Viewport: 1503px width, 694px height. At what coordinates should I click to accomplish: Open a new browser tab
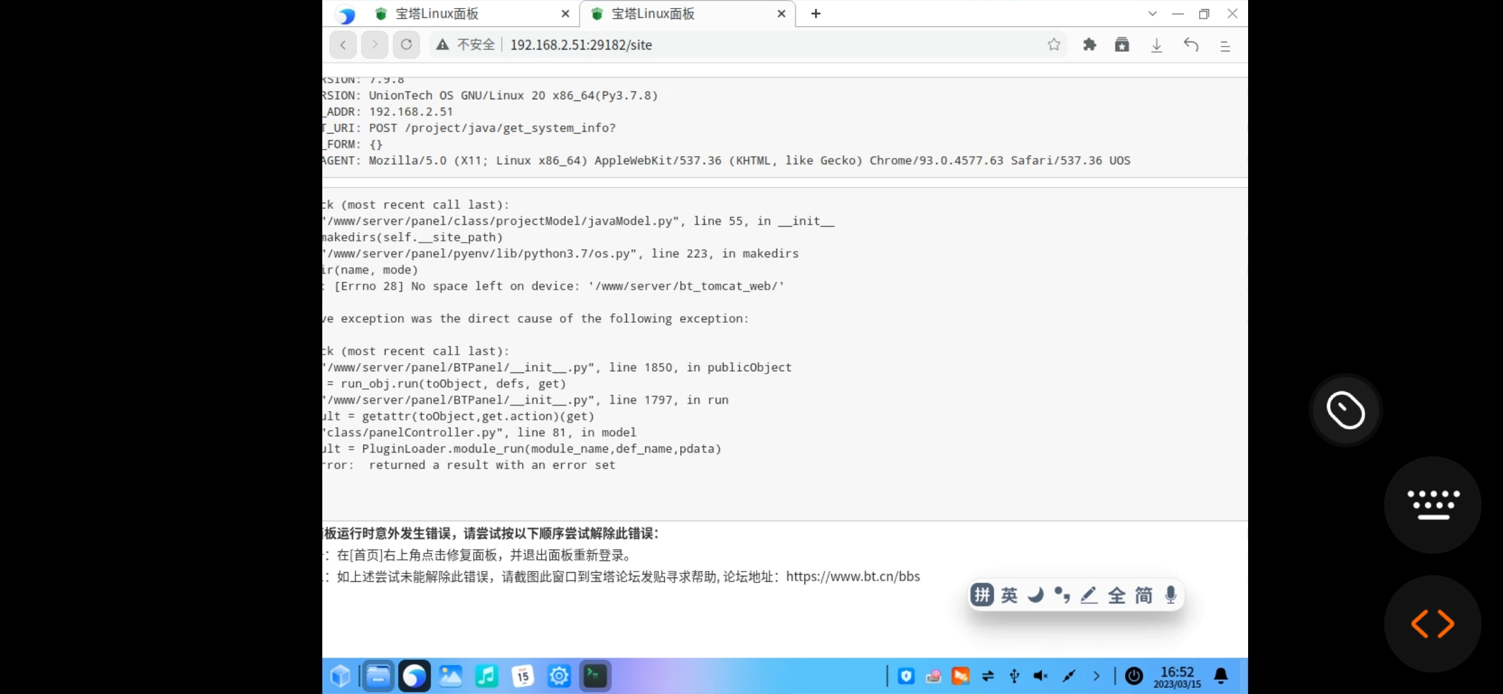click(x=816, y=13)
